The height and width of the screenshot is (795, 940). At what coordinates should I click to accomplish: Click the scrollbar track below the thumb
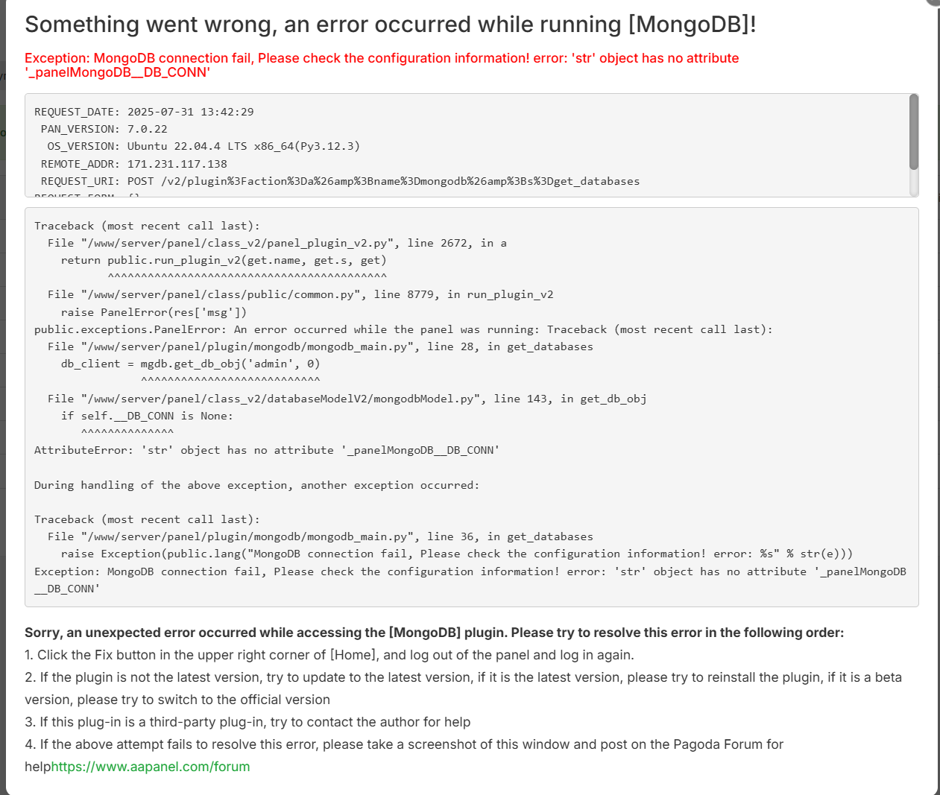pyautogui.click(x=914, y=183)
